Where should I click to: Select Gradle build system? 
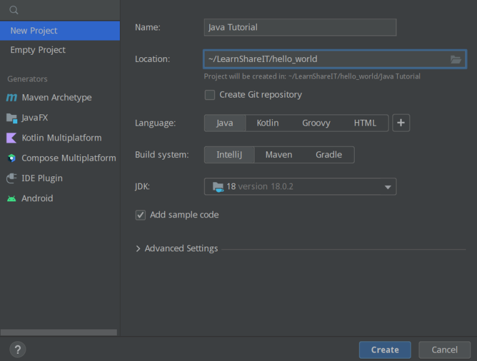(x=329, y=155)
